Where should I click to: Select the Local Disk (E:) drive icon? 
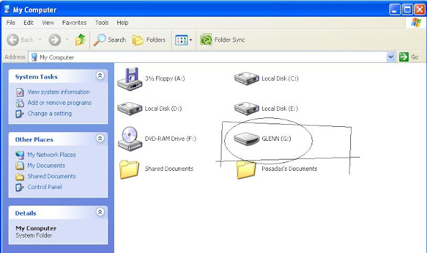[246, 109]
